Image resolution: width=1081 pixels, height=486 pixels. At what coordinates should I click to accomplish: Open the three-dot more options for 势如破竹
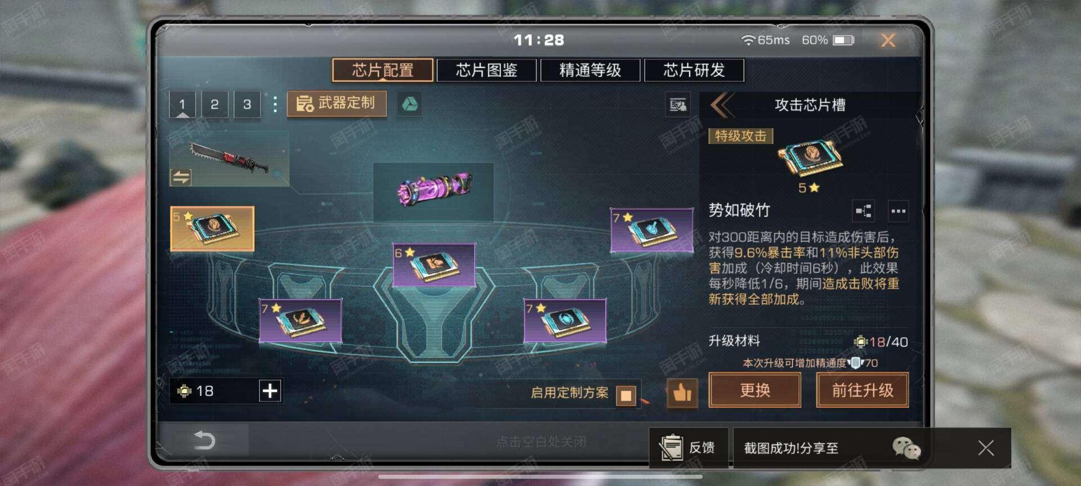click(898, 211)
